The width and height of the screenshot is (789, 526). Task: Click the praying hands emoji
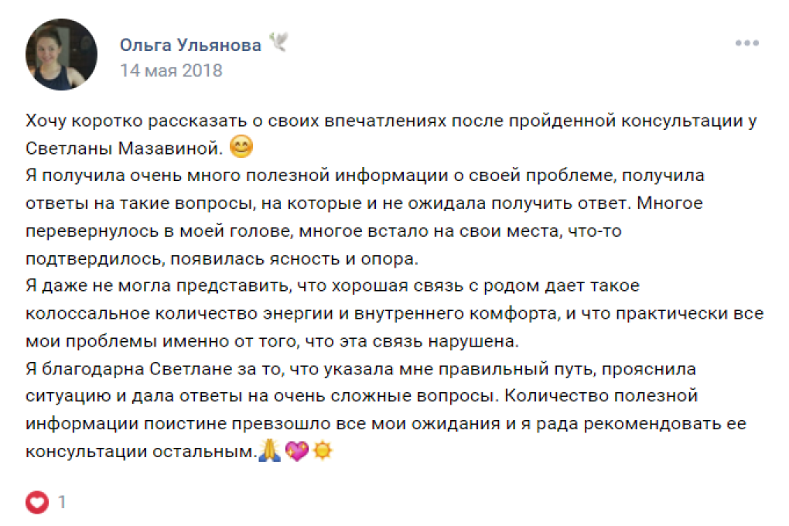(x=269, y=451)
